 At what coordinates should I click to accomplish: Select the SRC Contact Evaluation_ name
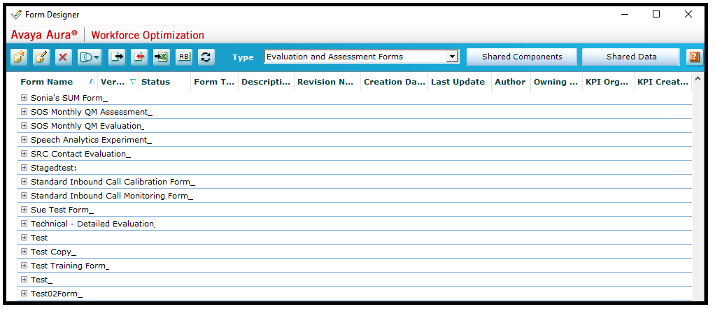[x=80, y=154]
